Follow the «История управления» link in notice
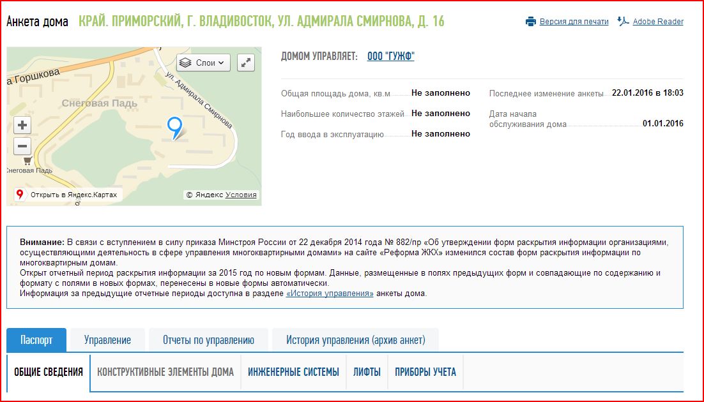Screen dimensions: 704x402 coord(330,294)
